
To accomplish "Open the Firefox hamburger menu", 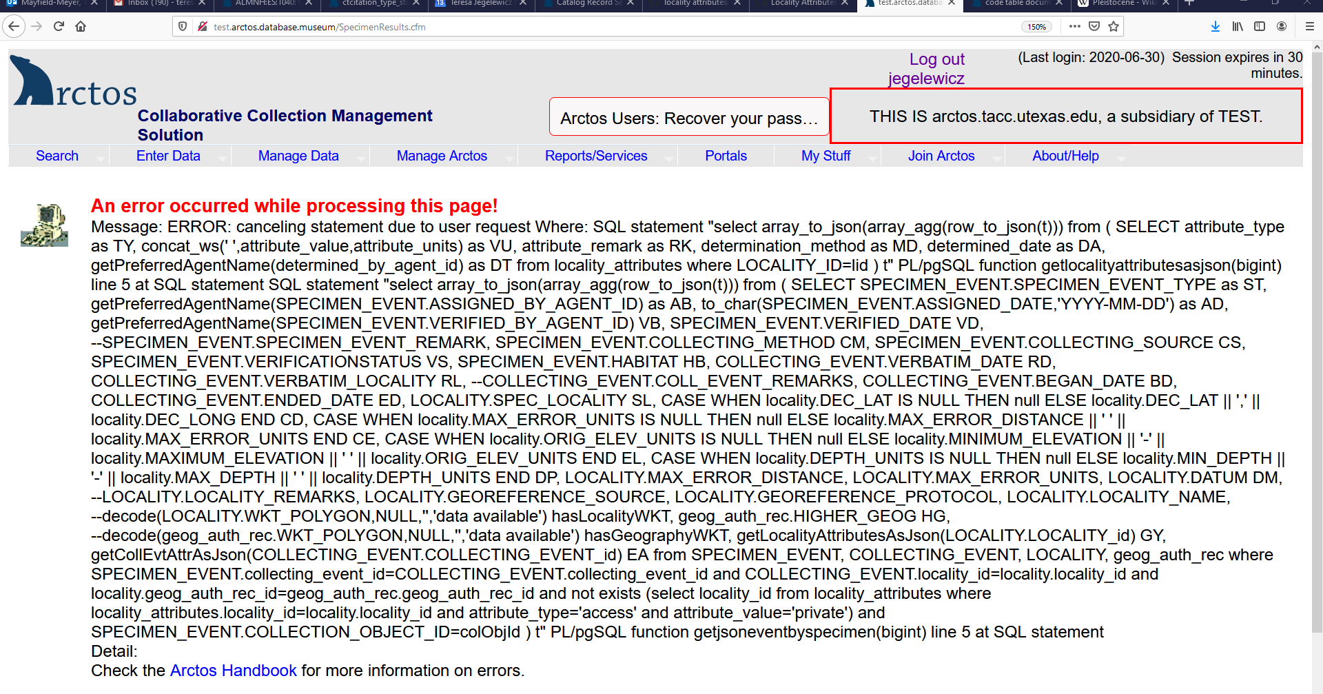I will 1310,27.
